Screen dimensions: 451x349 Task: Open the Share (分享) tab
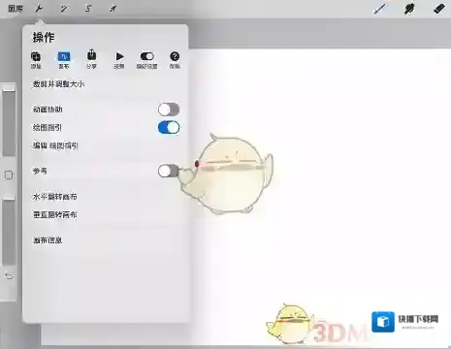(x=91, y=59)
